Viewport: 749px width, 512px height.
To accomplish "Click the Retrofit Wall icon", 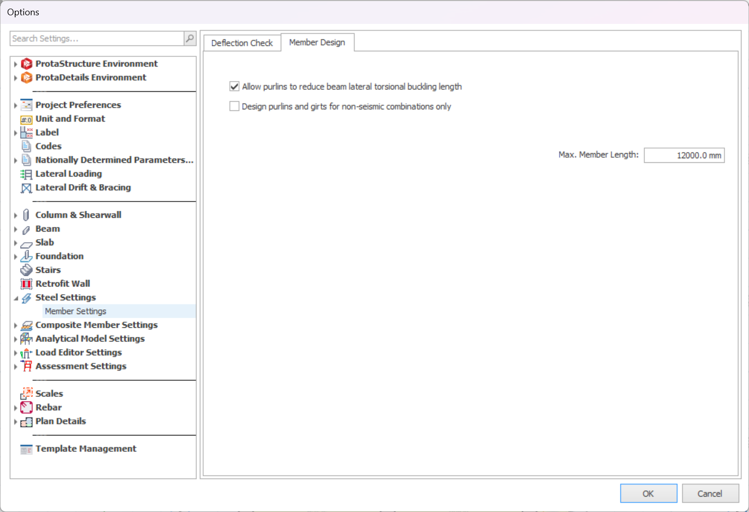I will click(x=26, y=284).
